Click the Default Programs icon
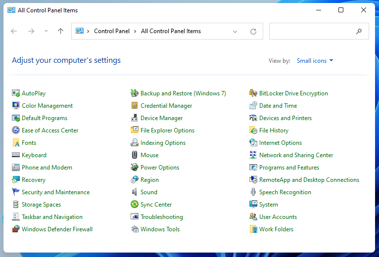 coord(16,118)
